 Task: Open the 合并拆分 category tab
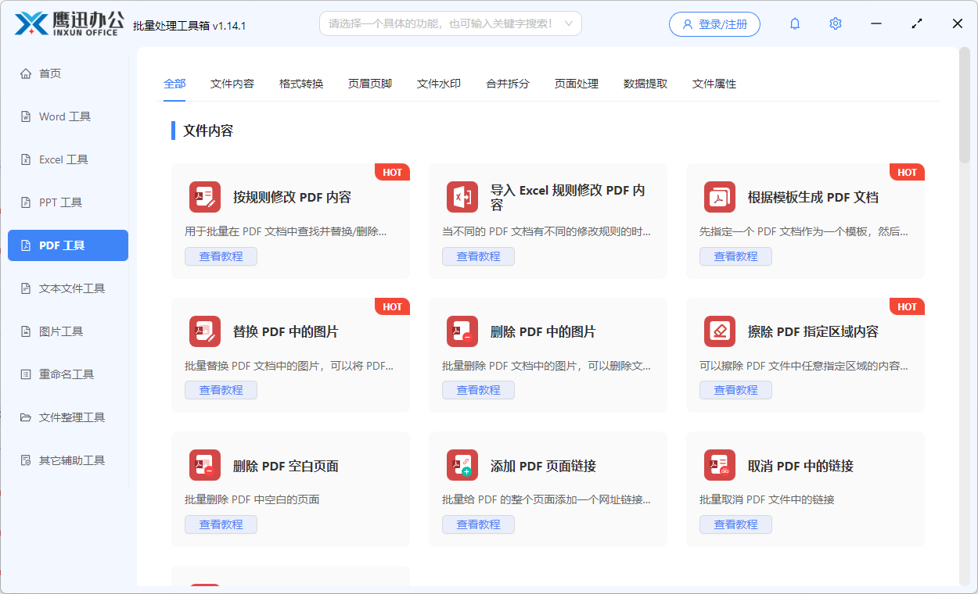click(507, 84)
